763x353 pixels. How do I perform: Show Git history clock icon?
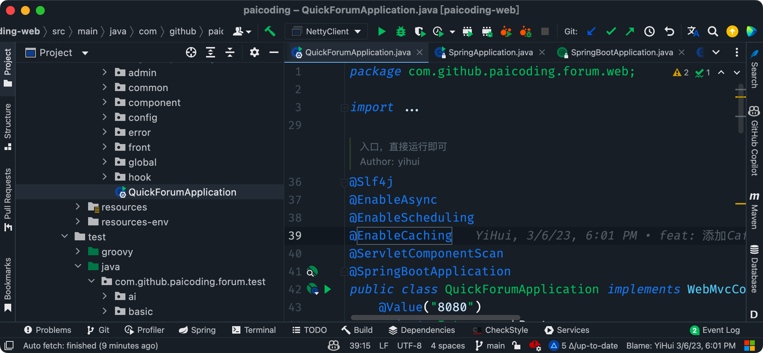tap(650, 31)
